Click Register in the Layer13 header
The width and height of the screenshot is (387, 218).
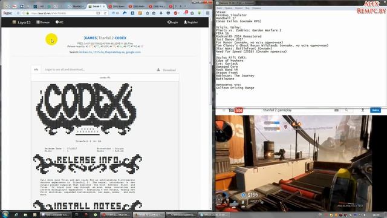191,22
